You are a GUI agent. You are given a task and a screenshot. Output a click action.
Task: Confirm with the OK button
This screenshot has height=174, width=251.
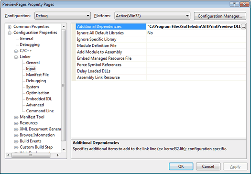tap(181, 166)
